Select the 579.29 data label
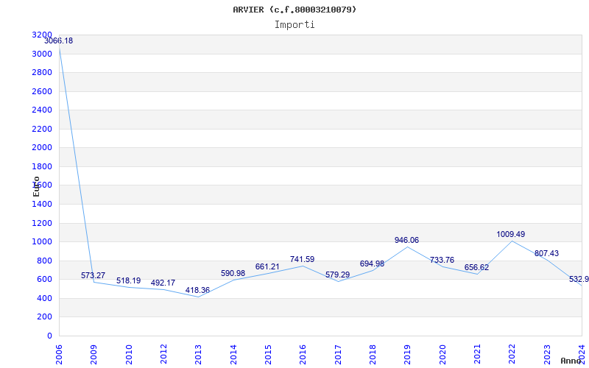This screenshot has width=589, height=368. (x=337, y=275)
